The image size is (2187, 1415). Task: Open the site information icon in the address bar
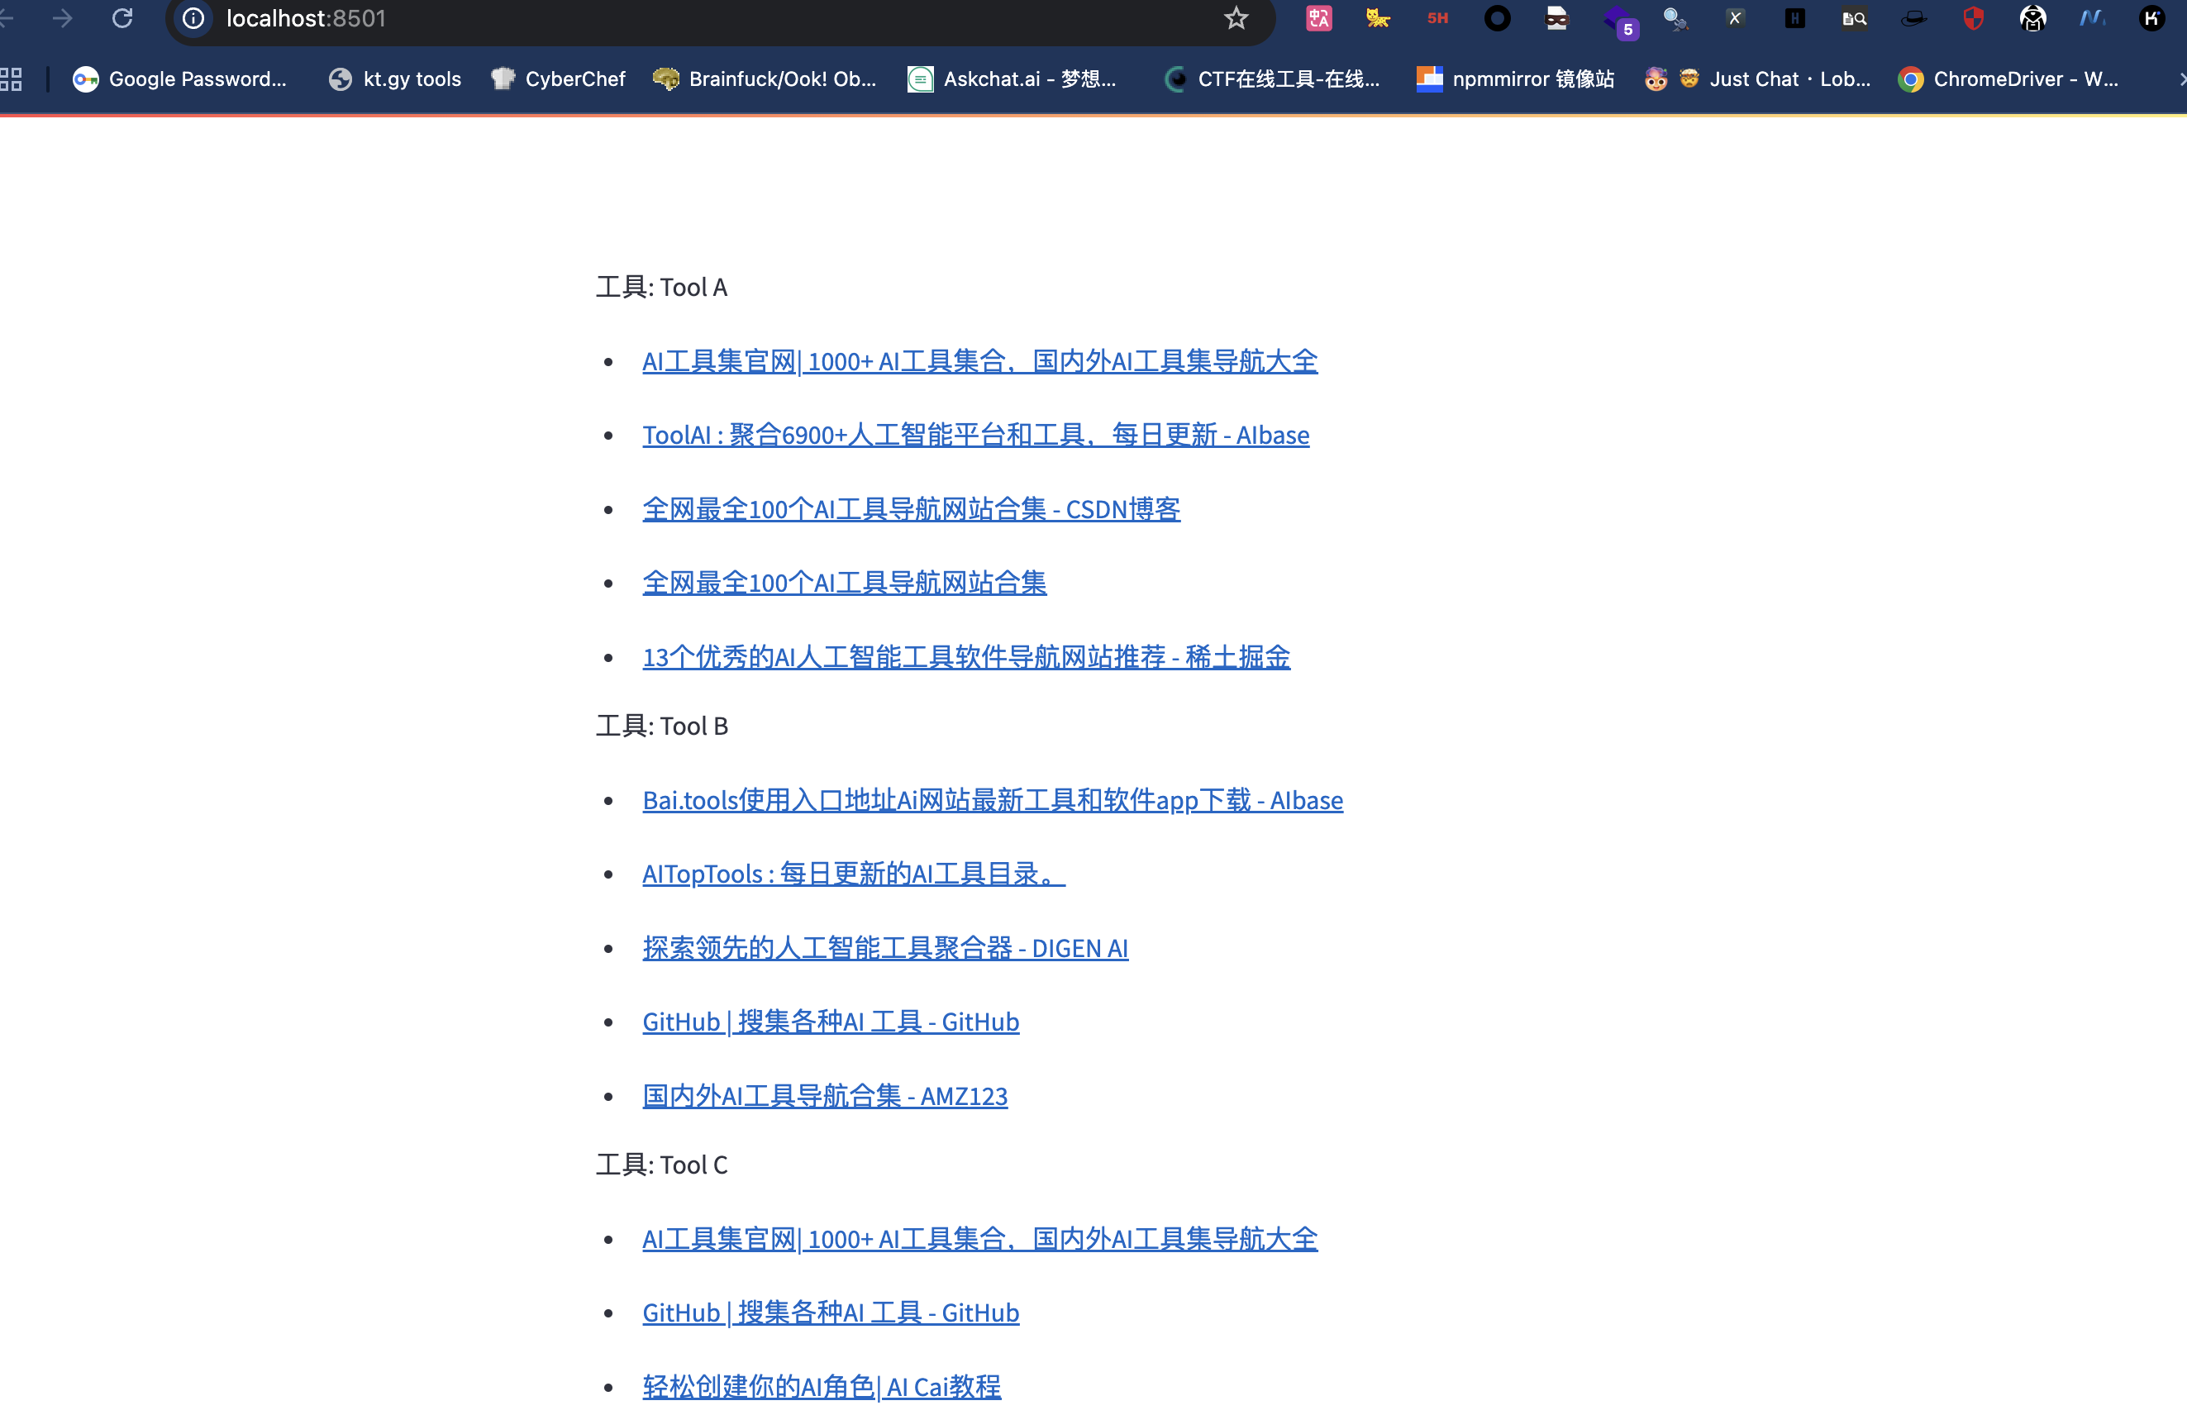(x=193, y=18)
